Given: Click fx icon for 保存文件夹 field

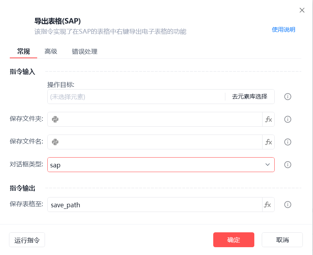Looking at the screenshot, I should point(268,119).
